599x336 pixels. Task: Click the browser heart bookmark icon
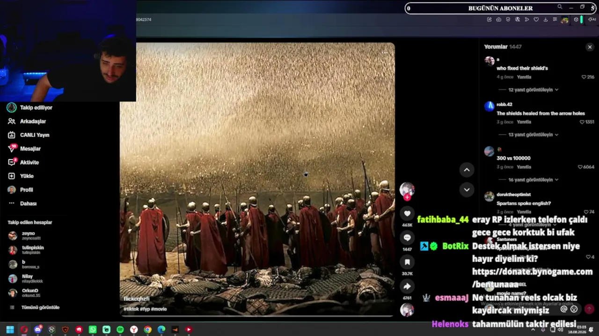536,20
